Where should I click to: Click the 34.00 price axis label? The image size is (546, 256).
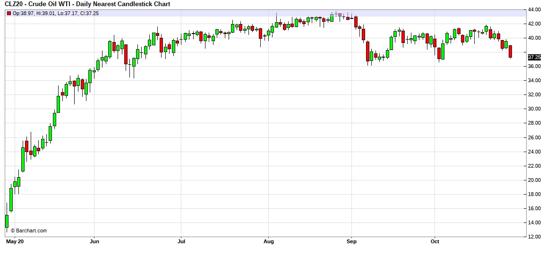[535, 80]
